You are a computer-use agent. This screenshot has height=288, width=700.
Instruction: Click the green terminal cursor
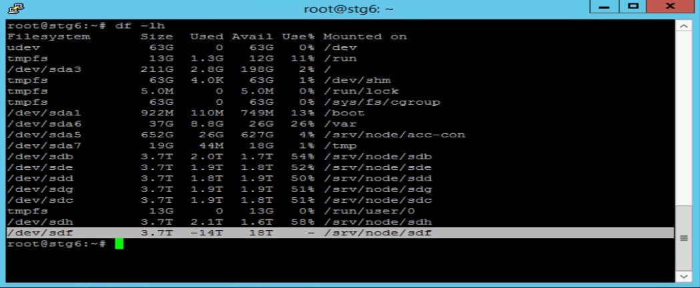(119, 244)
